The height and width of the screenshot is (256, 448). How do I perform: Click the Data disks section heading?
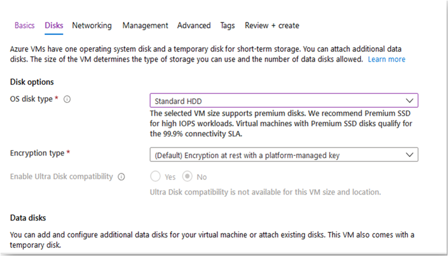point(28,218)
